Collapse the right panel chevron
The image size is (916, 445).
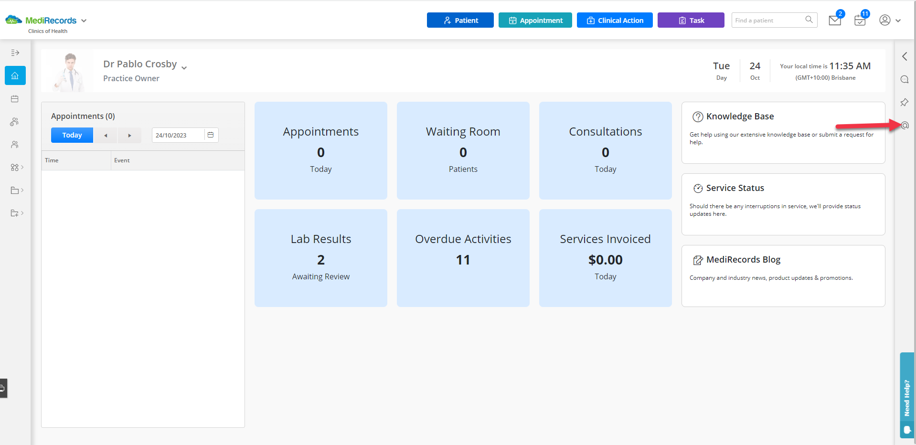(905, 56)
